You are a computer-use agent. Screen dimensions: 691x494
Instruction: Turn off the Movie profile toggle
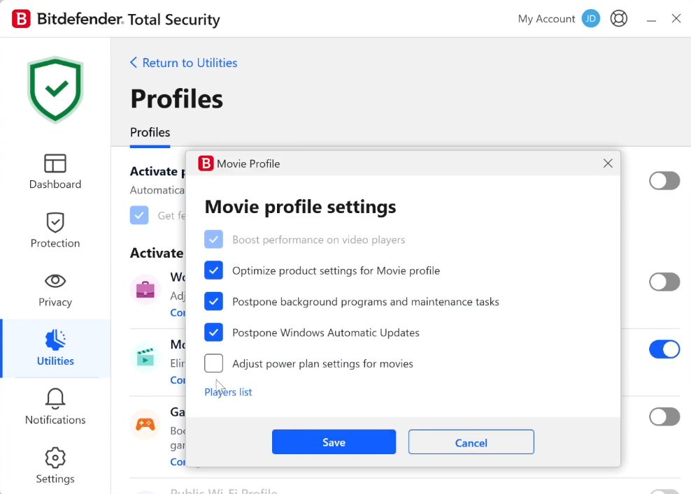click(664, 349)
